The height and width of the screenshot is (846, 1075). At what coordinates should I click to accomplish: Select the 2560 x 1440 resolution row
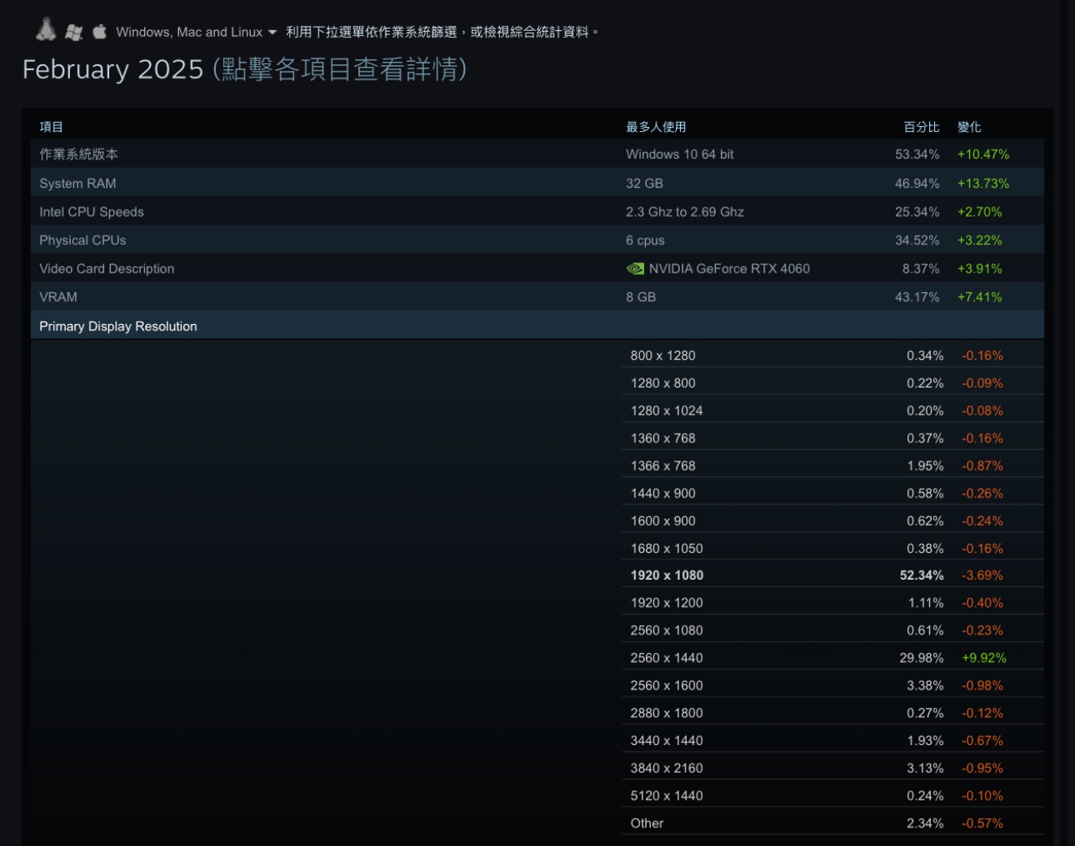(666, 658)
